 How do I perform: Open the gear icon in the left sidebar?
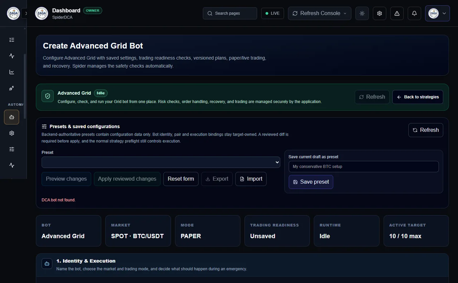tap(12, 133)
